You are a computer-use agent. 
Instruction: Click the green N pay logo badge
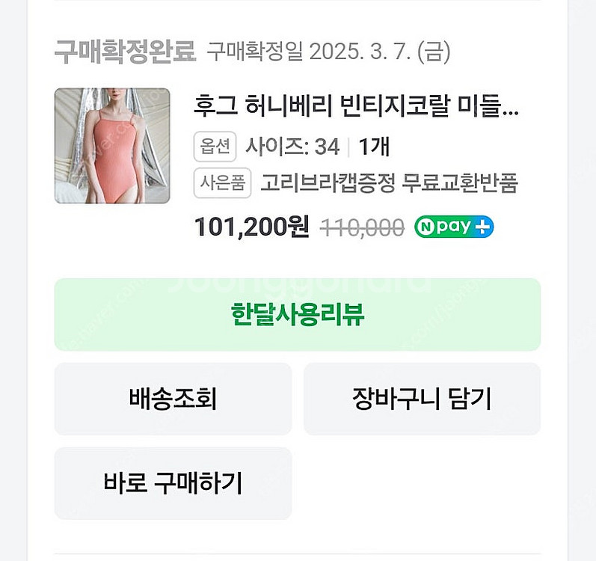coord(446,227)
